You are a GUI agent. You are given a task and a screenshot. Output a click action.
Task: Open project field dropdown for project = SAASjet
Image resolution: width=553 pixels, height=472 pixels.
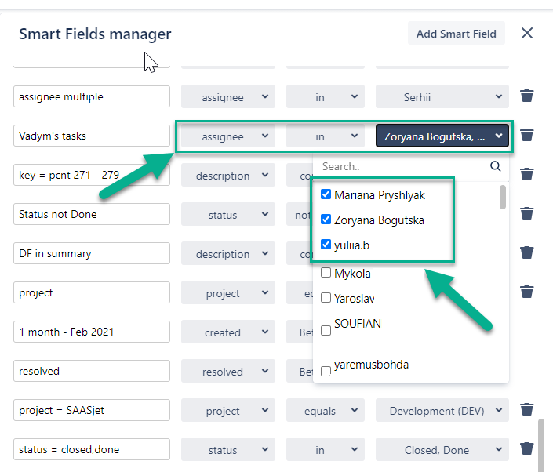[x=228, y=410]
